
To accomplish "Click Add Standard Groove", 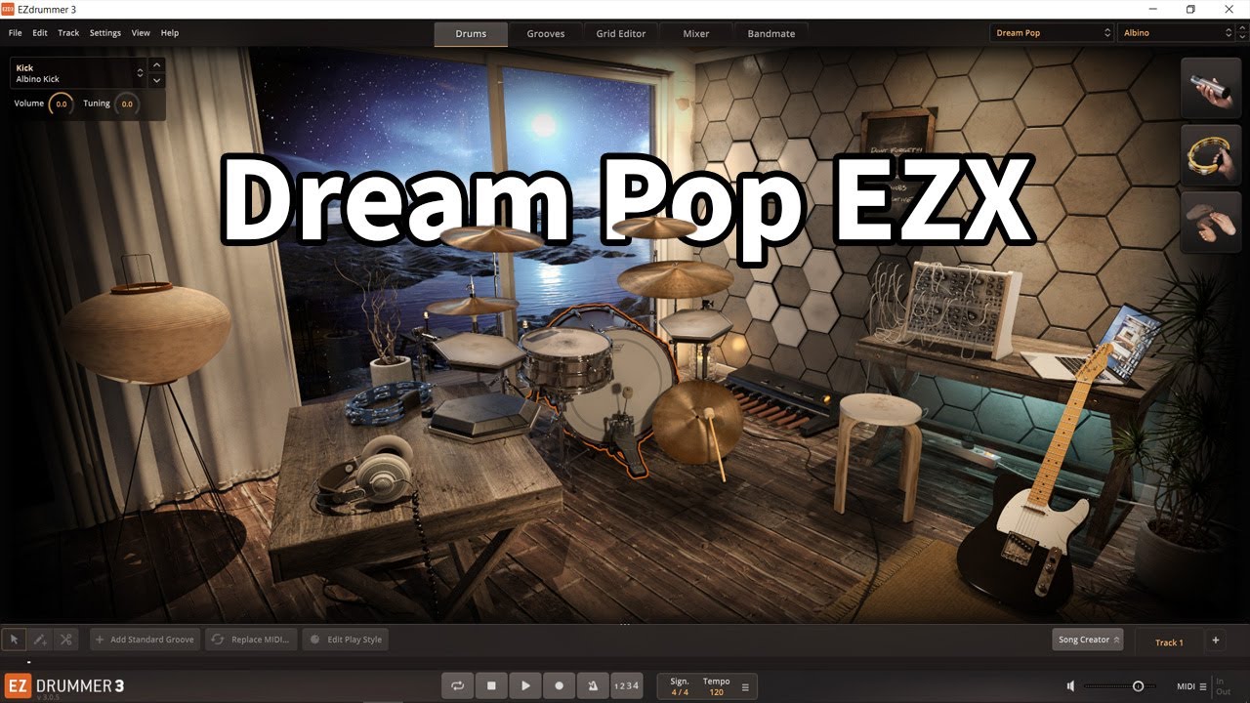I will click(x=145, y=640).
